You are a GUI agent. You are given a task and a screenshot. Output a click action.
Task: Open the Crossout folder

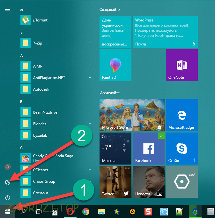point(56,193)
